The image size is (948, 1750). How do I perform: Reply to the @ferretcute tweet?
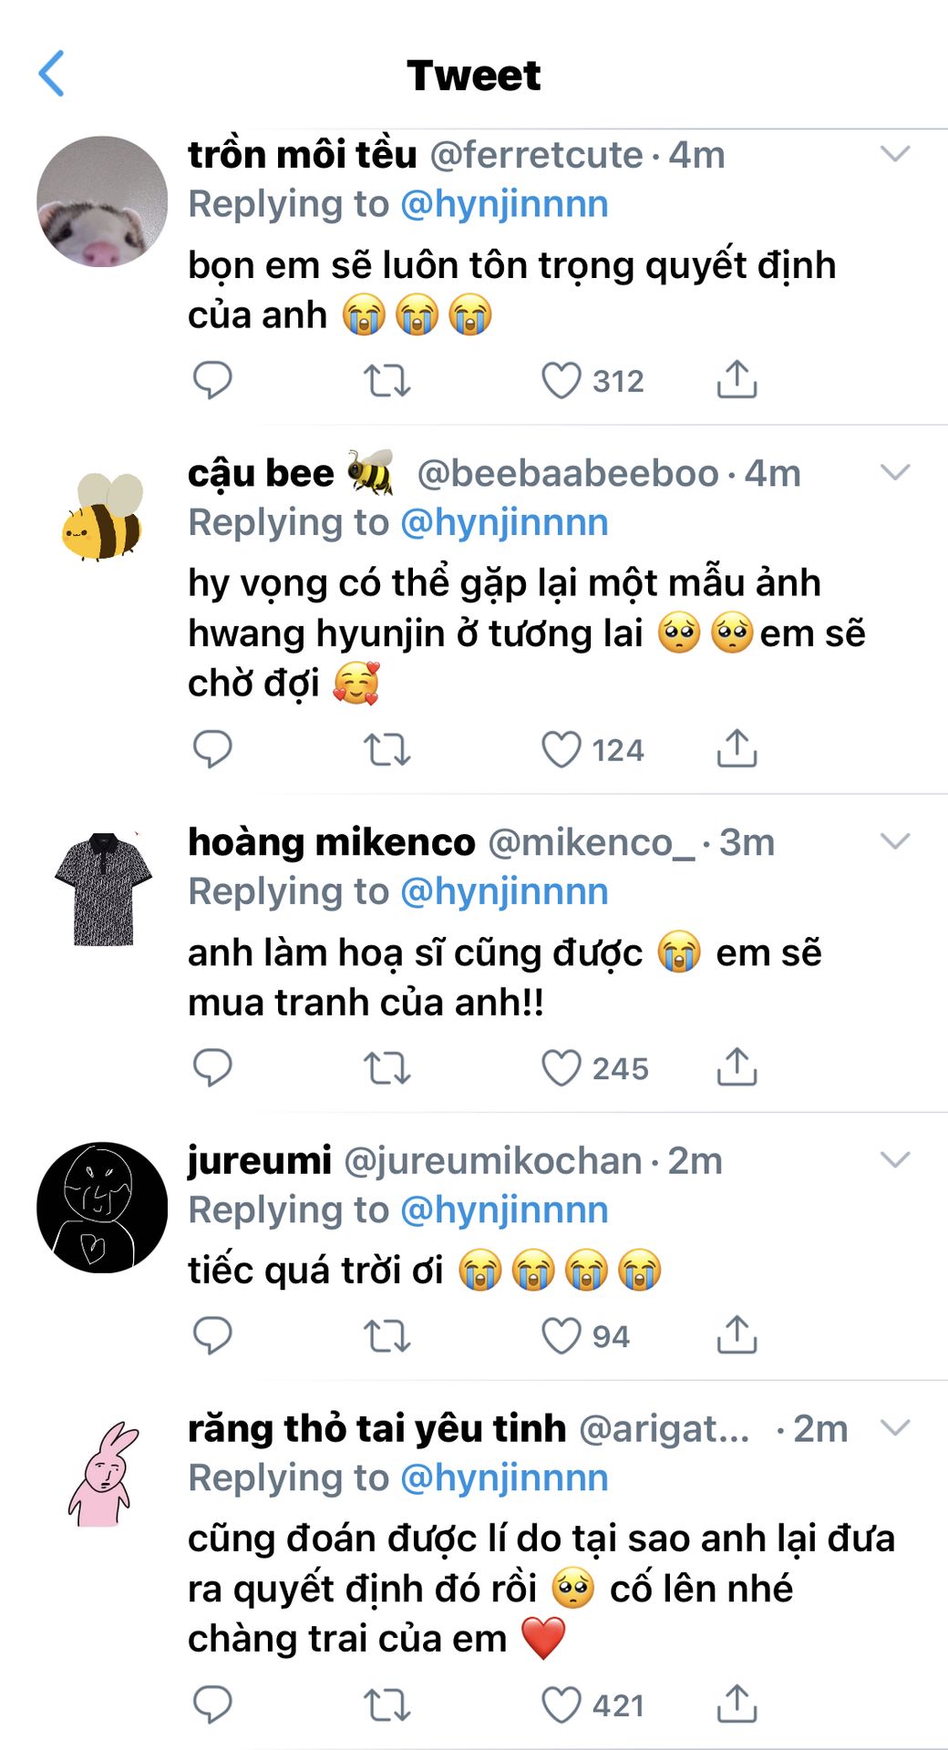(212, 380)
